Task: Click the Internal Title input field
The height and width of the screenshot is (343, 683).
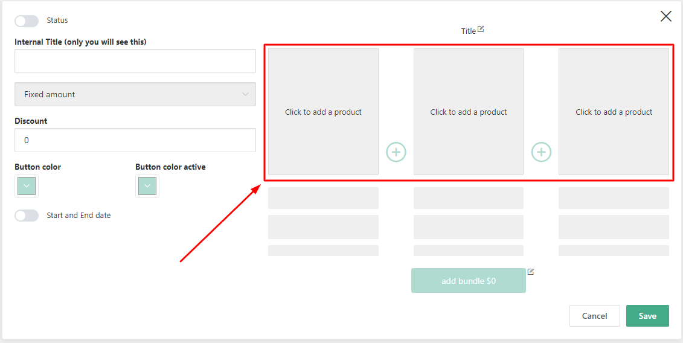Action: point(135,61)
